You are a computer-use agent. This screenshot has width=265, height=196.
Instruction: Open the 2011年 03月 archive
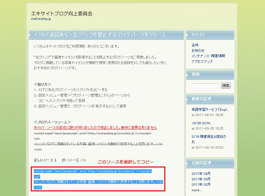click(201, 179)
